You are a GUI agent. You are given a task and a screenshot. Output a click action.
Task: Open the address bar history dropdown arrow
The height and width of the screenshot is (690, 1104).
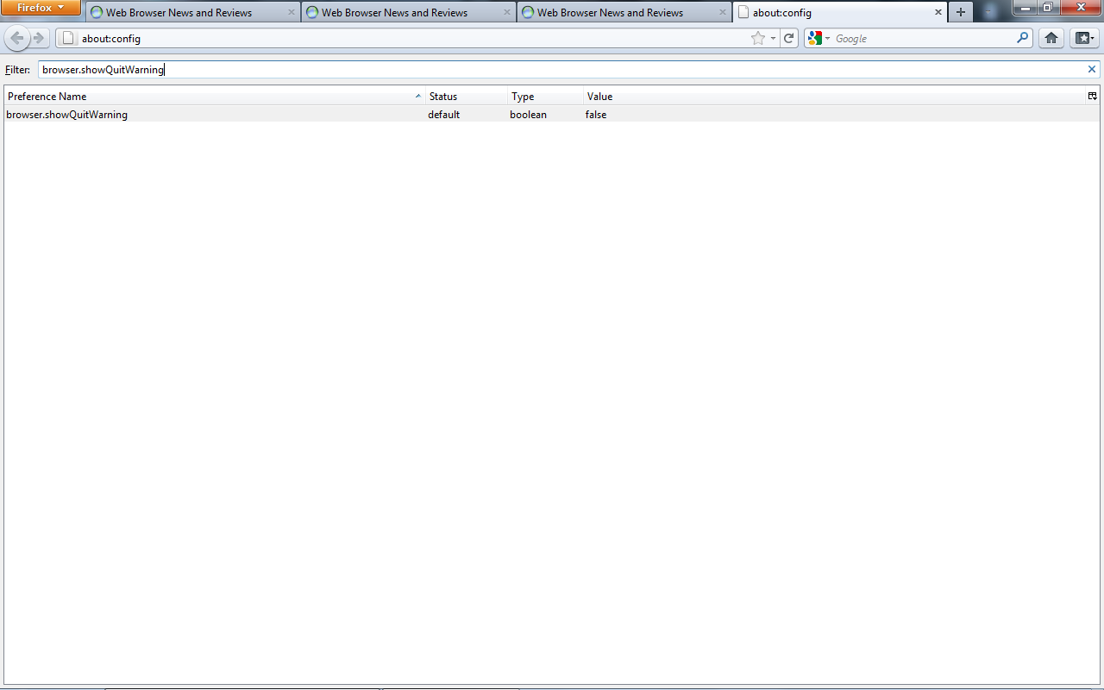click(x=773, y=38)
